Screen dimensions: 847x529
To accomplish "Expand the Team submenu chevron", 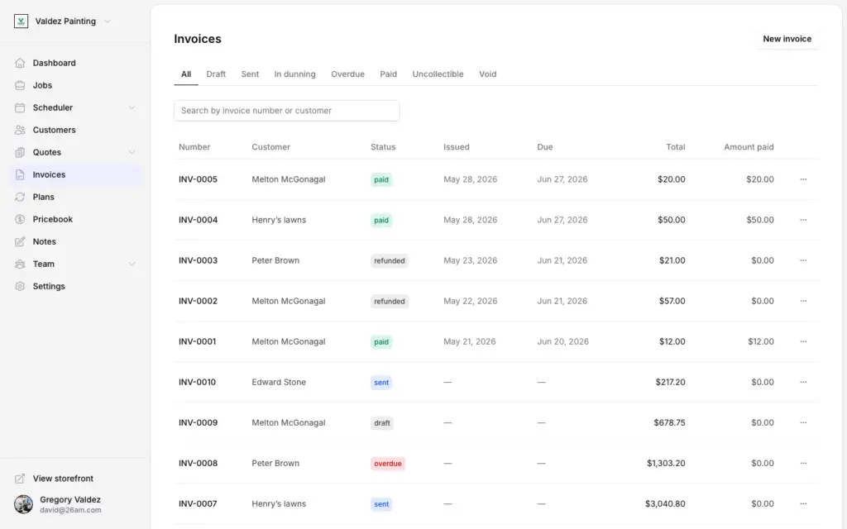I will pyautogui.click(x=132, y=264).
